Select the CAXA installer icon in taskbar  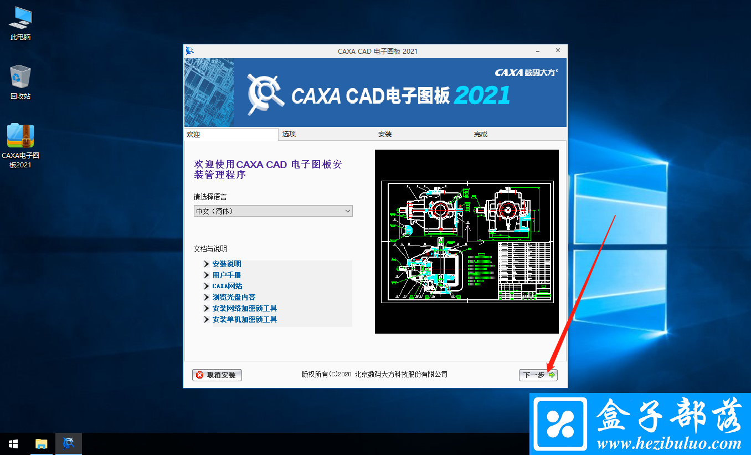[68, 443]
